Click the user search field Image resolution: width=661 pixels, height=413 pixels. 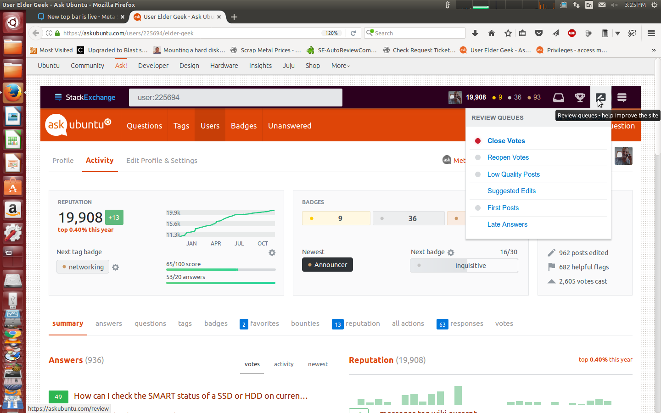pos(235,97)
